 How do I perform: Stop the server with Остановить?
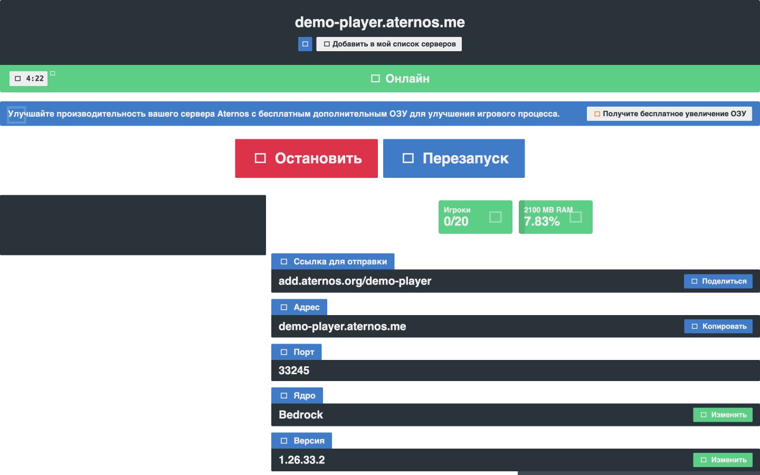pos(307,158)
